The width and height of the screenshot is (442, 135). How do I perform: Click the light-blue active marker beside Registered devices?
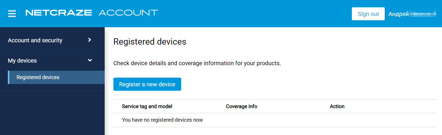tap(9, 77)
